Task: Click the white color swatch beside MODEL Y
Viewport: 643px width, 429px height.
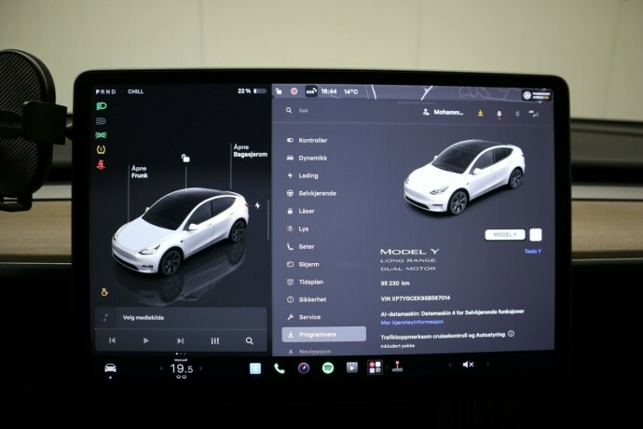Action: (x=536, y=235)
